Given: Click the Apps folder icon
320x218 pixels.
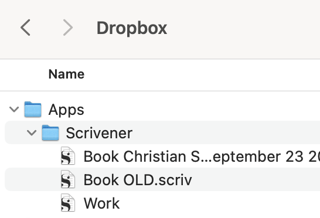Looking at the screenshot, I should coord(33,110).
